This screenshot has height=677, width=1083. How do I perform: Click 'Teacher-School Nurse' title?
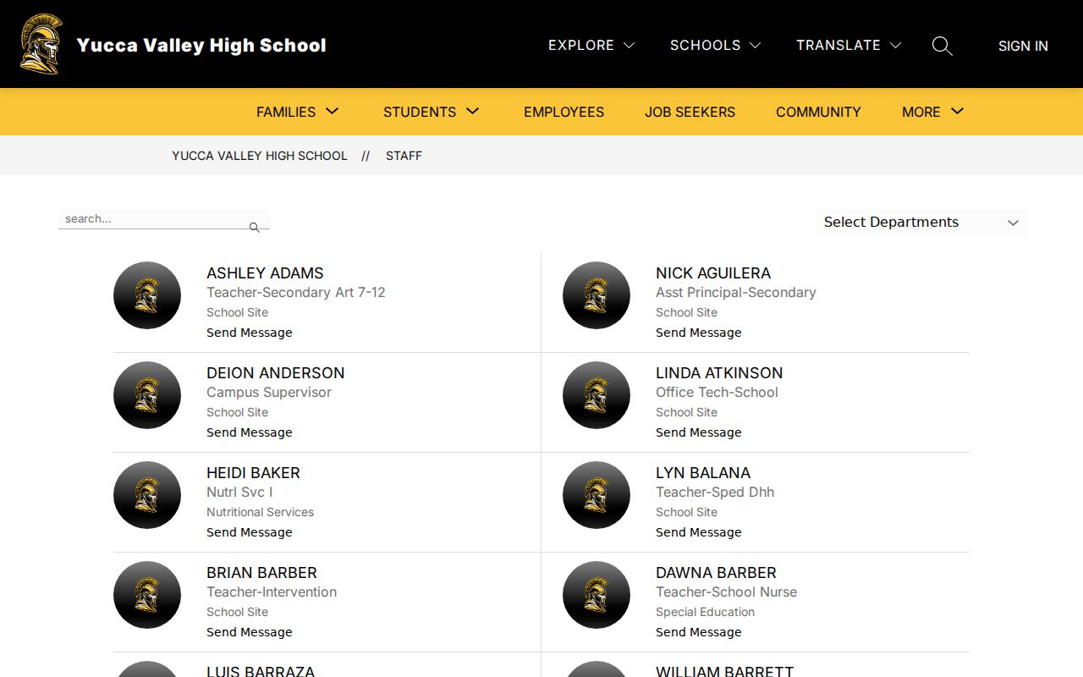(x=726, y=592)
